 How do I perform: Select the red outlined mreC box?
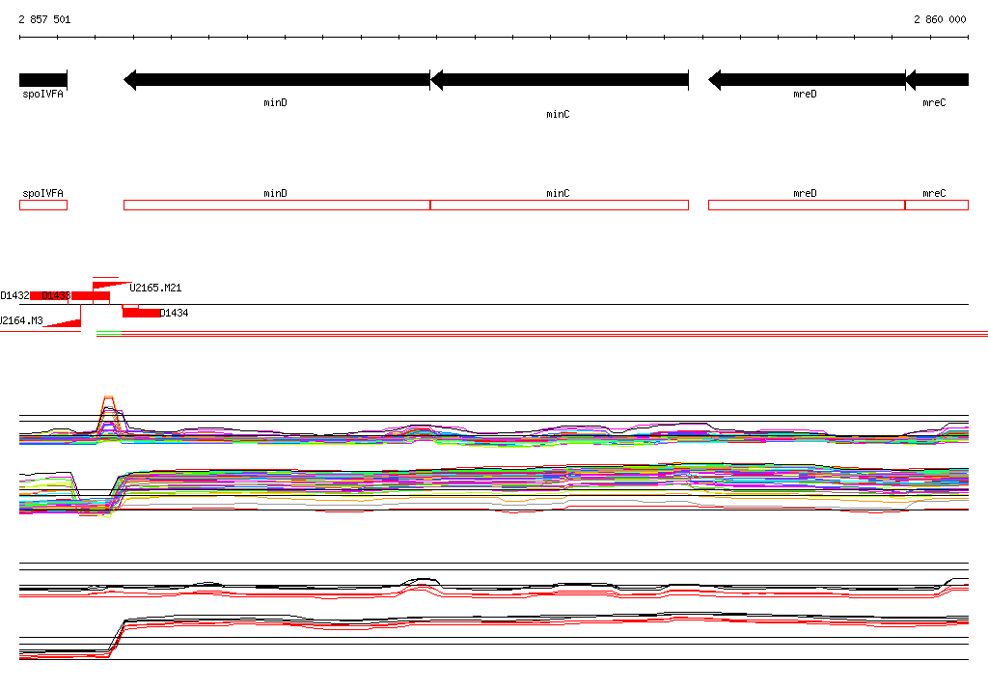point(937,205)
